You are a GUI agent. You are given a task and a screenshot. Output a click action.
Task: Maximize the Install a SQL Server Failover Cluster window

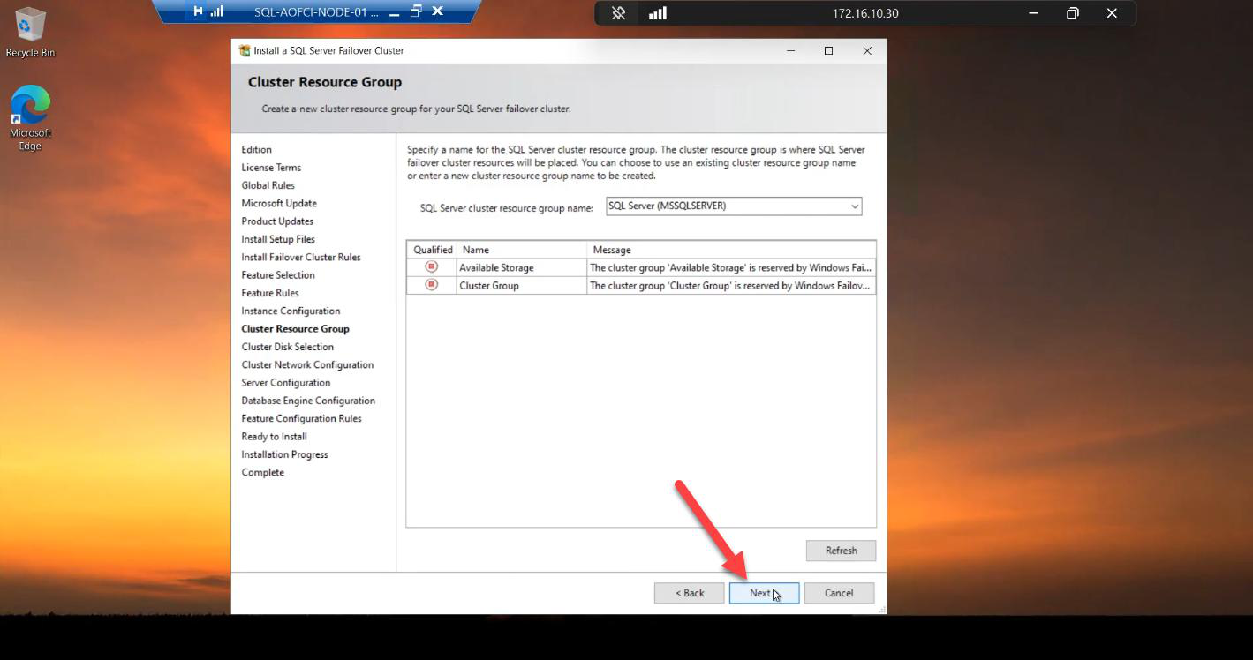coord(828,50)
